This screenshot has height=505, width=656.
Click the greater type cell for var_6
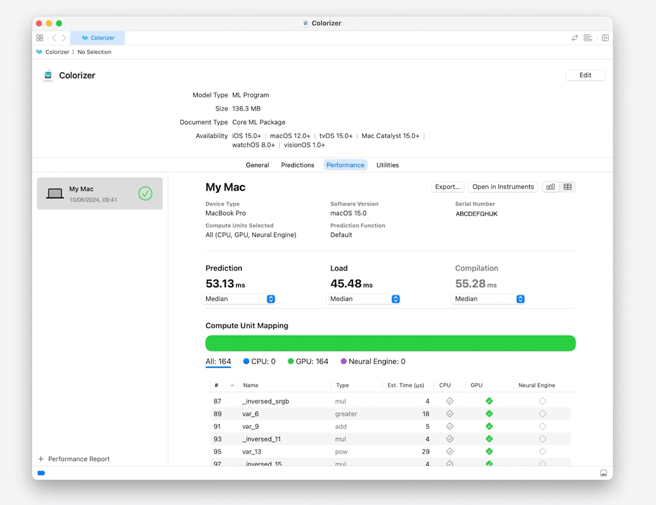tap(346, 414)
